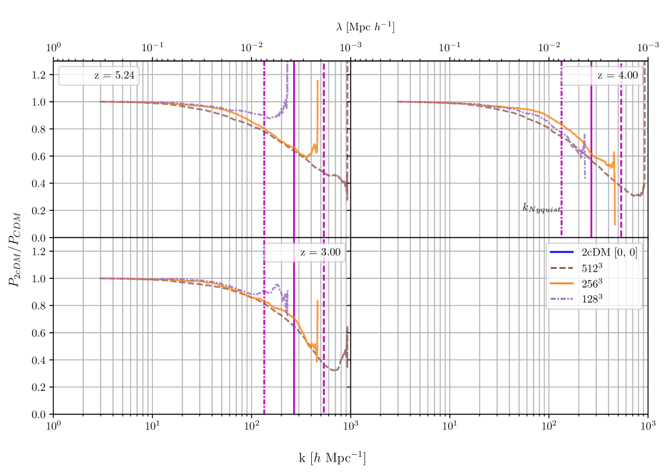Click the dashed brown line sample in the legend

coord(561,268)
